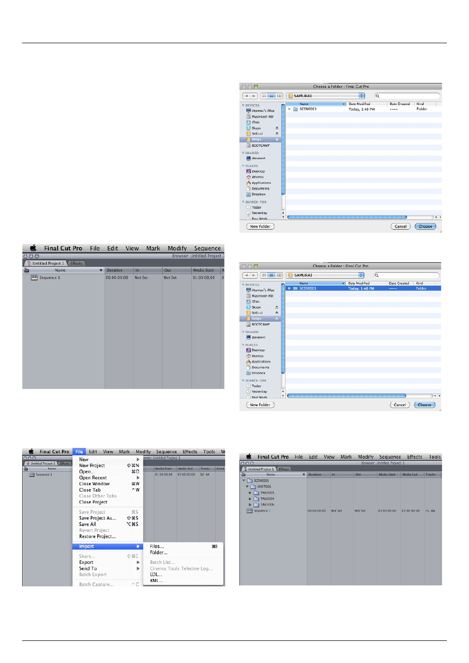The height and width of the screenshot is (663, 469).
Task: Click New Folder in the upper folder dialog
Action: coord(260,226)
